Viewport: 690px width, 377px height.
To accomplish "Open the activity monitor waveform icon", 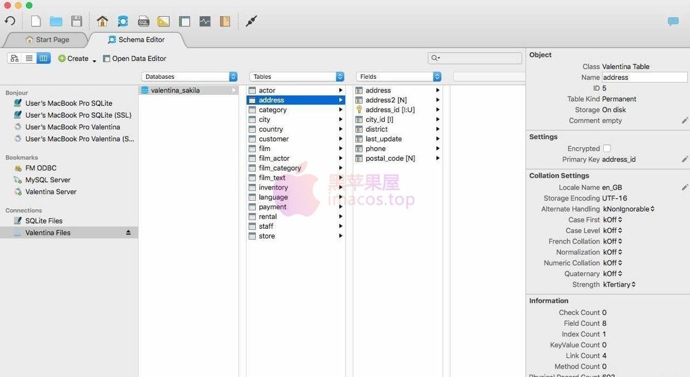I will 205,21.
